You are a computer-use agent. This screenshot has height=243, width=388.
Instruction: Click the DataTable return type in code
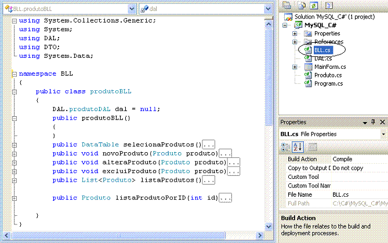(100, 145)
